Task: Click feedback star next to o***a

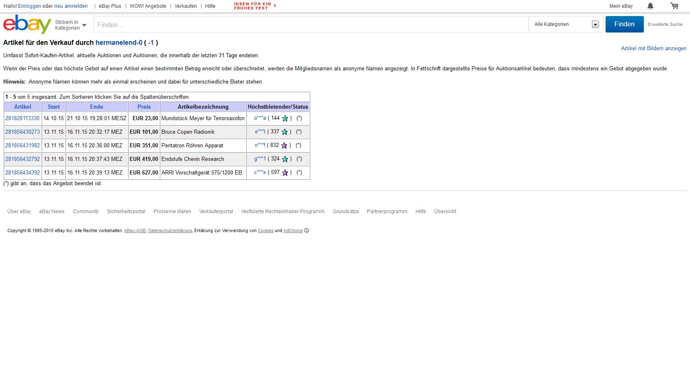Action: pos(285,119)
